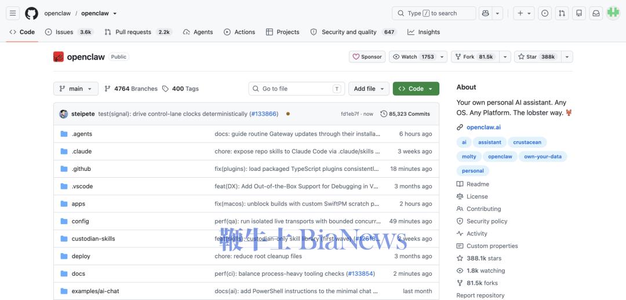
Task: Click the Sponsor button
Action: coord(367,57)
